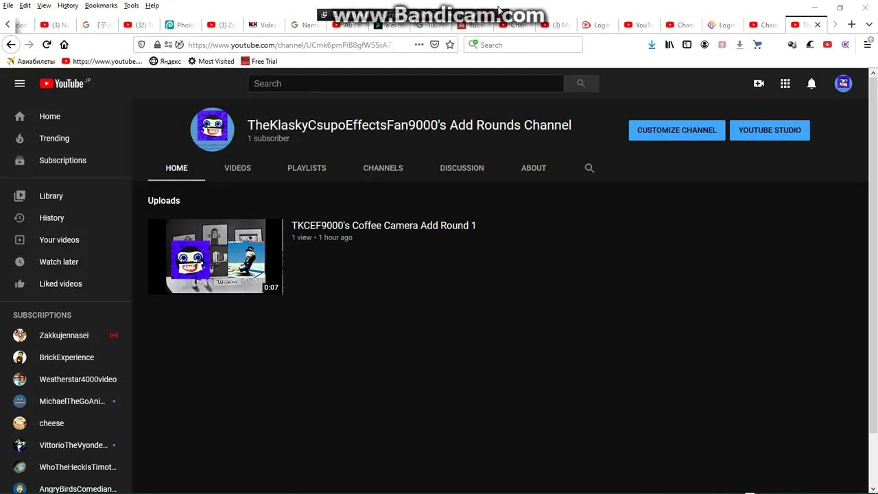The image size is (878, 494).
Task: Click the CUSTOMIZE CHANNEL button
Action: tap(676, 130)
